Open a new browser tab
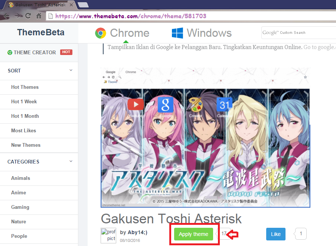Viewport: 336px width, 246px height. click(x=83, y=4)
